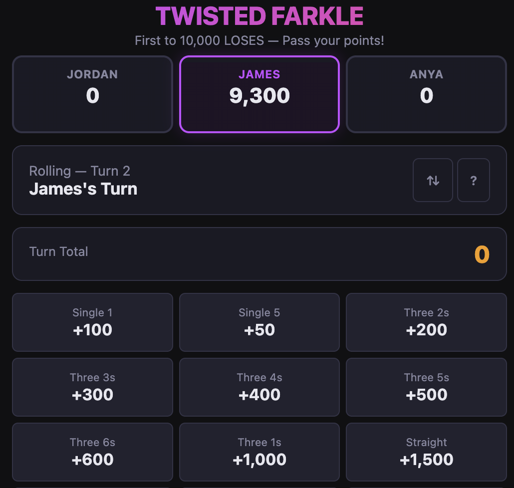Click the Twisted Farkle title
Image resolution: width=514 pixels, height=488 pixels.
(x=259, y=16)
